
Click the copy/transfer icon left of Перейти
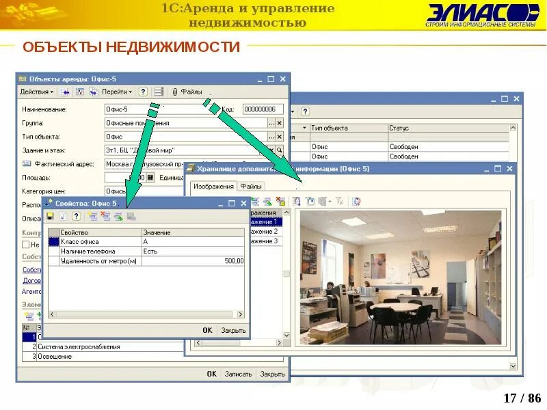click(94, 92)
